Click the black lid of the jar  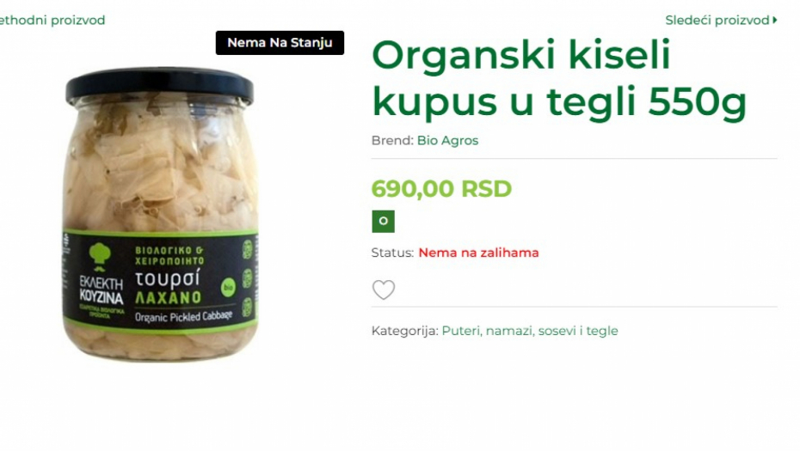[x=160, y=86]
